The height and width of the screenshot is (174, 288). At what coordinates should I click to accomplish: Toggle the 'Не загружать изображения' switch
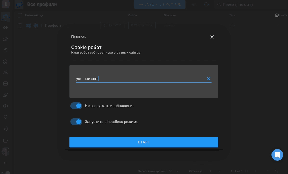(x=76, y=106)
